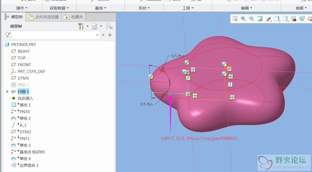Open the display style shaded spheres icon
This screenshot has height=172, width=312.
(268, 19)
